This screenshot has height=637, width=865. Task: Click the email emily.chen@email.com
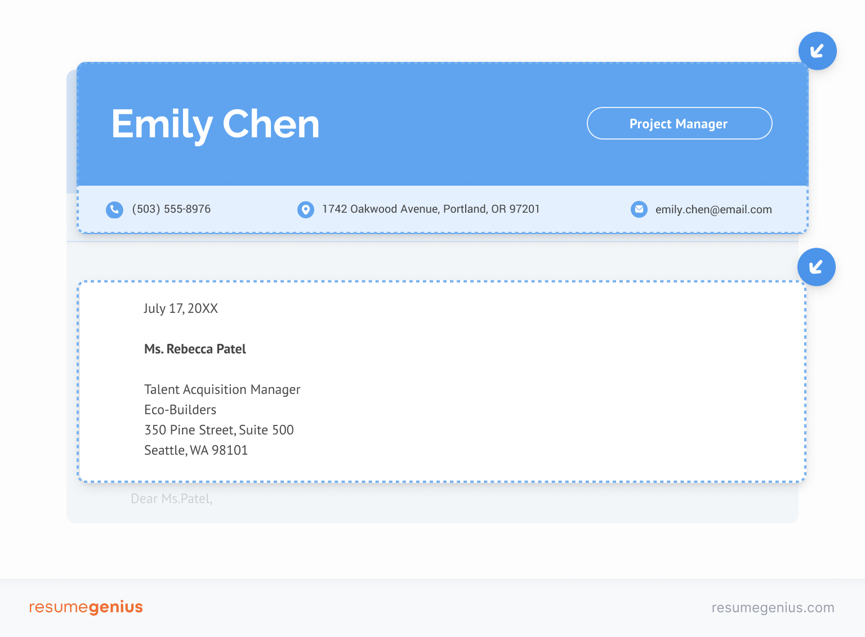point(714,210)
